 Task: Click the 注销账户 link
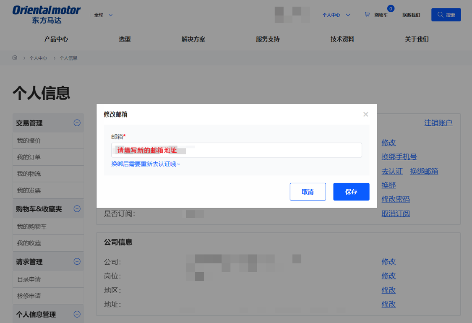pos(438,122)
